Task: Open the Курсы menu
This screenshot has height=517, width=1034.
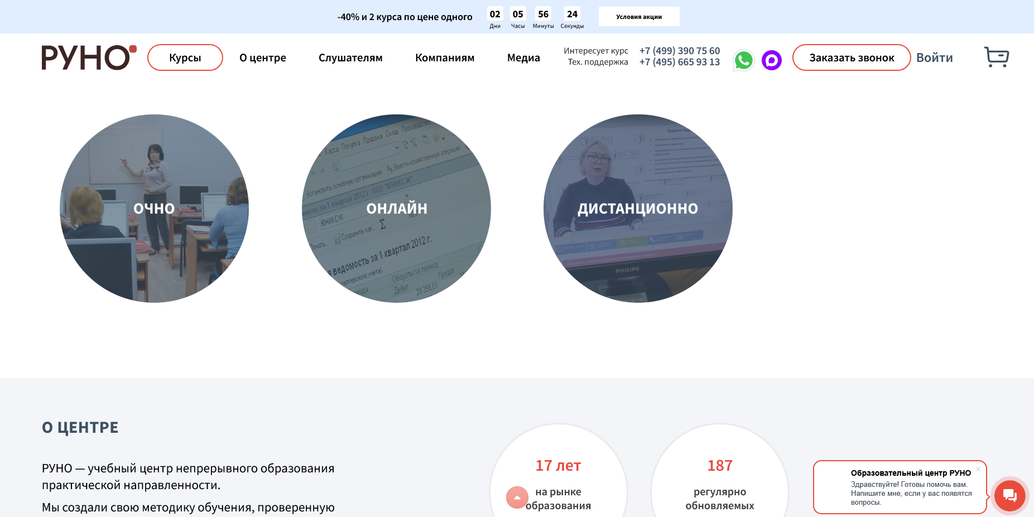Action: 185,57
